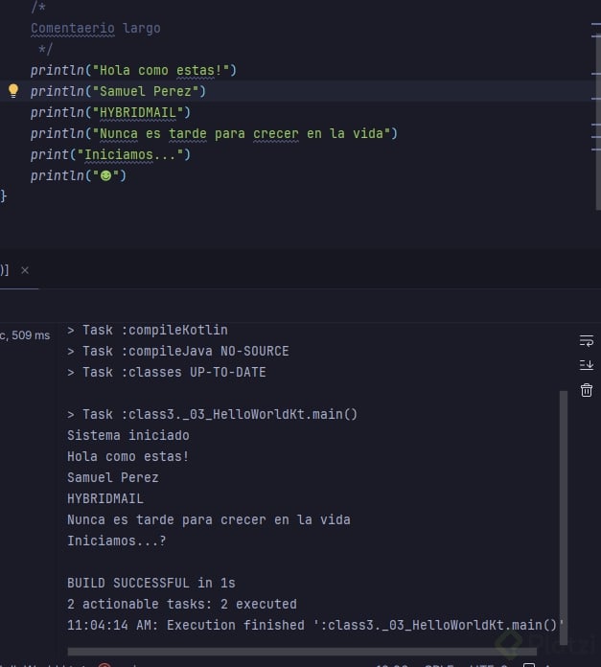
Task: Close the run tab with the X
Action: [25, 271]
